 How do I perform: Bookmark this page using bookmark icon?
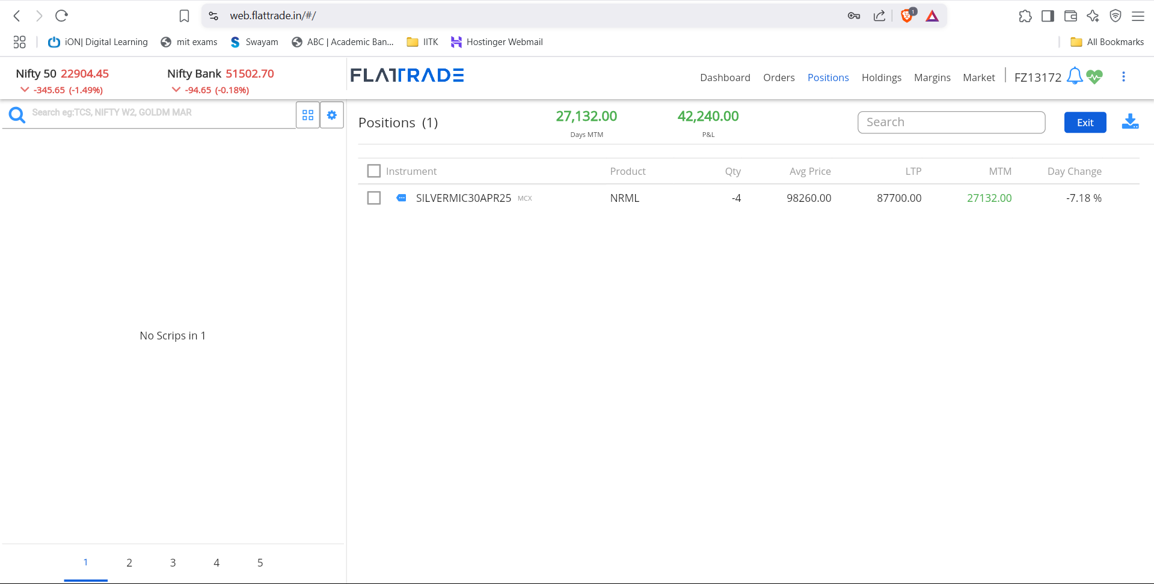(184, 16)
